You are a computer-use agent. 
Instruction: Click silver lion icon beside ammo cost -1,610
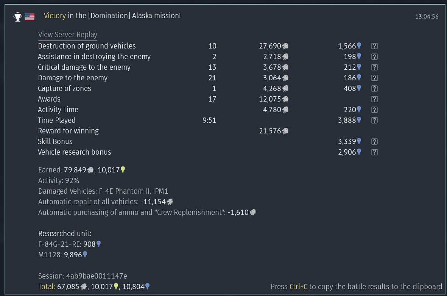pos(253,212)
